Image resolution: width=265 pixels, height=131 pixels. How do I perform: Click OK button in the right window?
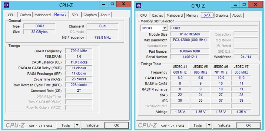248,126
